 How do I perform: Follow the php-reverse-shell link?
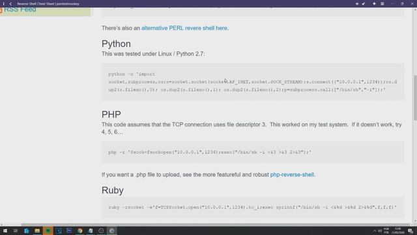pos(293,174)
